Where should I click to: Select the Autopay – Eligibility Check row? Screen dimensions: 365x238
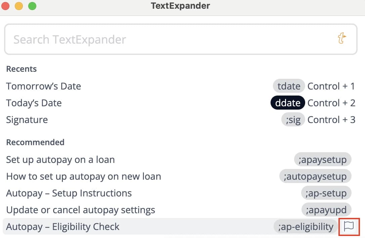coord(63,227)
